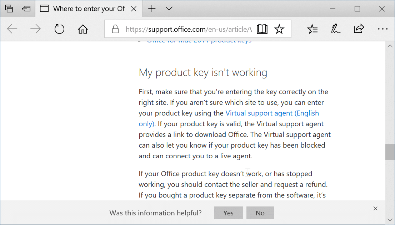
Task: Open a new tab with plus button
Action: [x=152, y=9]
